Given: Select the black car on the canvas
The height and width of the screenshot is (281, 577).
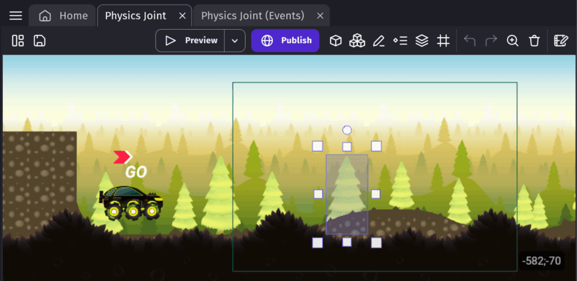Looking at the screenshot, I should coord(132,202).
